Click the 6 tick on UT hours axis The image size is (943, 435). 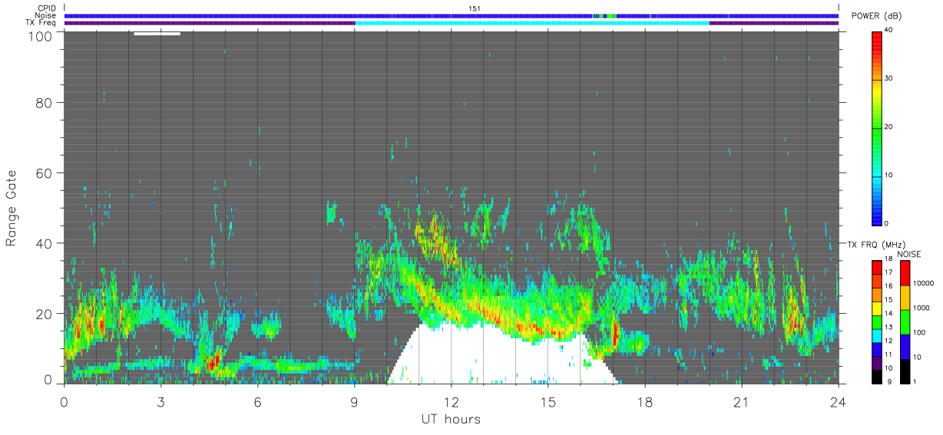[x=257, y=403]
